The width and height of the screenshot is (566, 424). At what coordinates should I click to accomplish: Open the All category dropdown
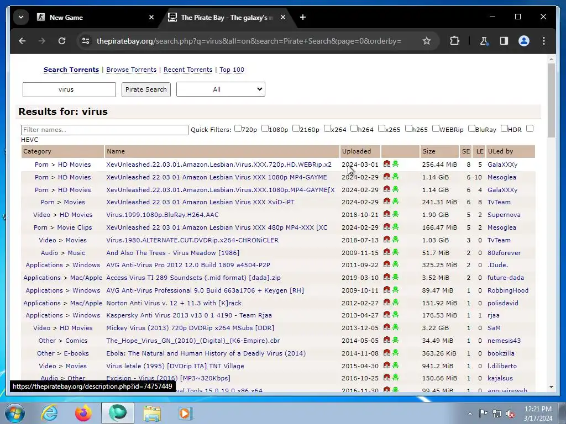click(x=221, y=89)
